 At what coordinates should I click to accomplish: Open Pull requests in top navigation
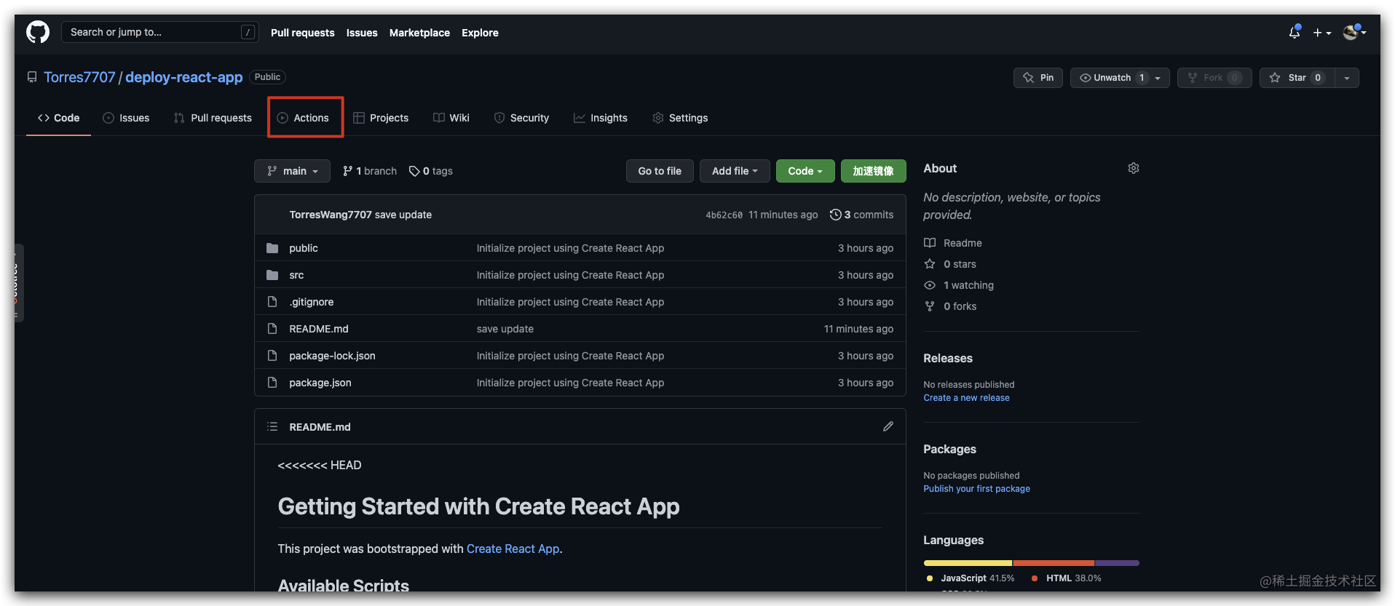click(x=302, y=33)
